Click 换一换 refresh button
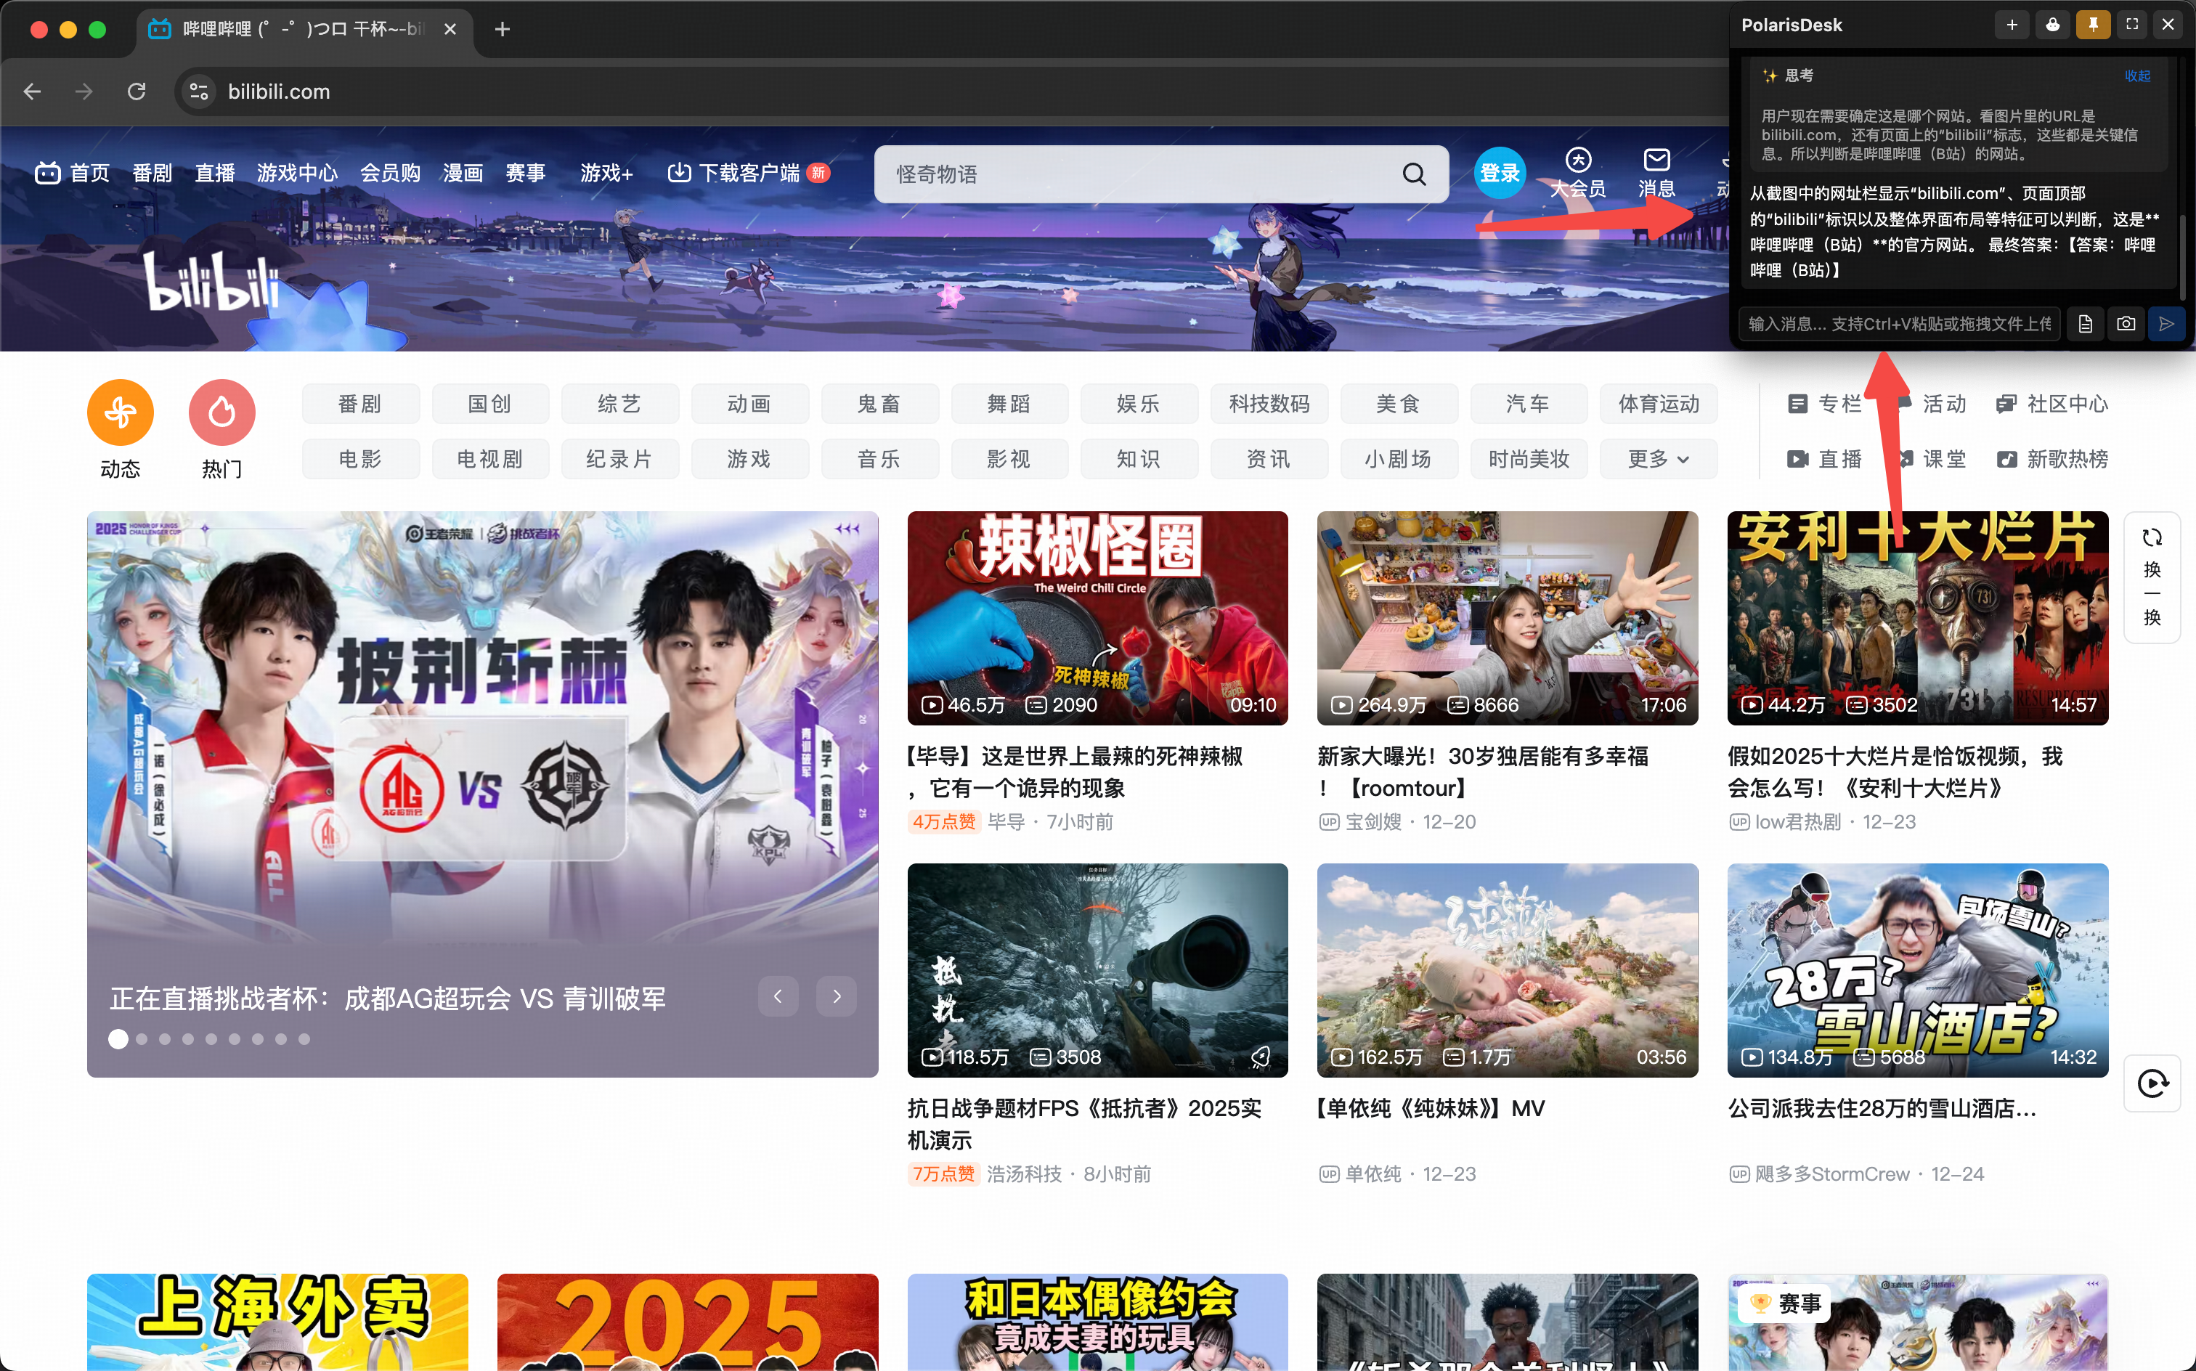This screenshot has width=2196, height=1371. click(2152, 577)
